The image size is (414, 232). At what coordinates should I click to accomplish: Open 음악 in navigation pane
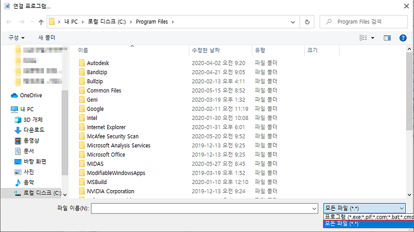(24, 182)
